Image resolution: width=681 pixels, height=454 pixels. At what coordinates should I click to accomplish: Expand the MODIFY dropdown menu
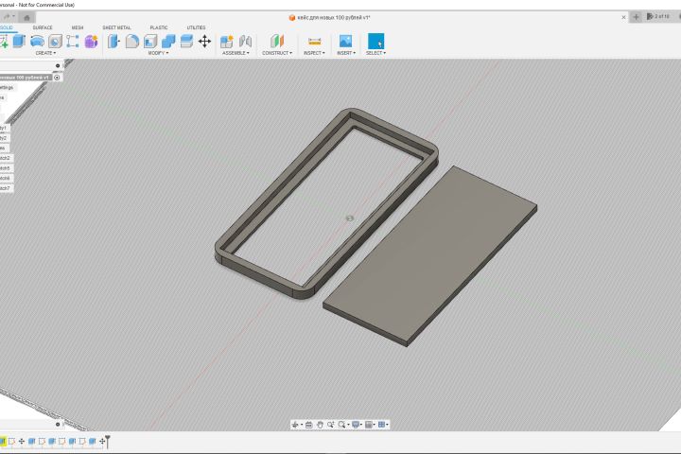pos(158,53)
